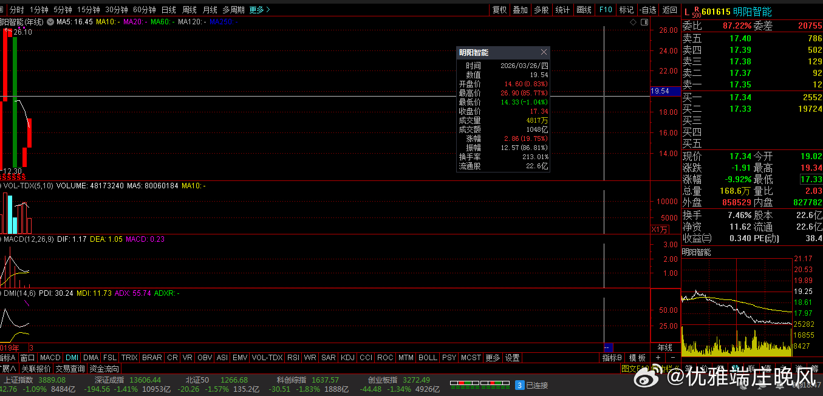Select the DMA indicator tab

pos(90,358)
